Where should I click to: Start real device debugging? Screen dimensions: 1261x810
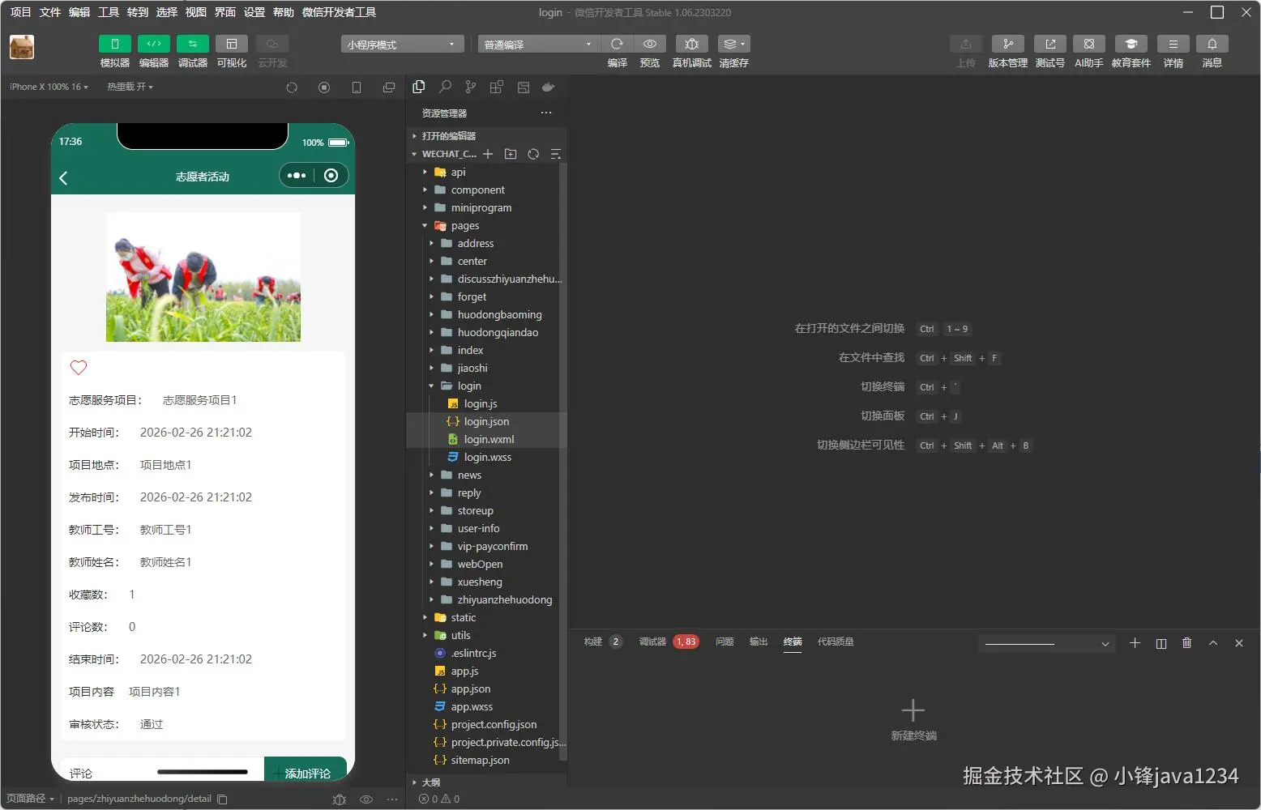691,44
